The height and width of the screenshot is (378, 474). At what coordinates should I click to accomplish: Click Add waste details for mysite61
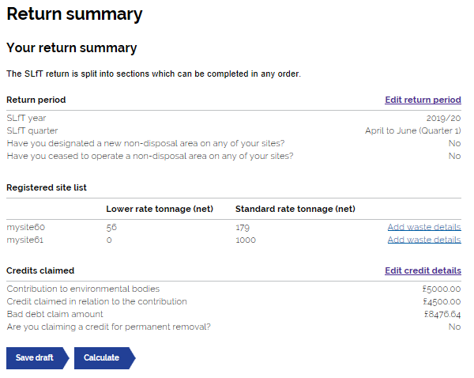tap(424, 240)
